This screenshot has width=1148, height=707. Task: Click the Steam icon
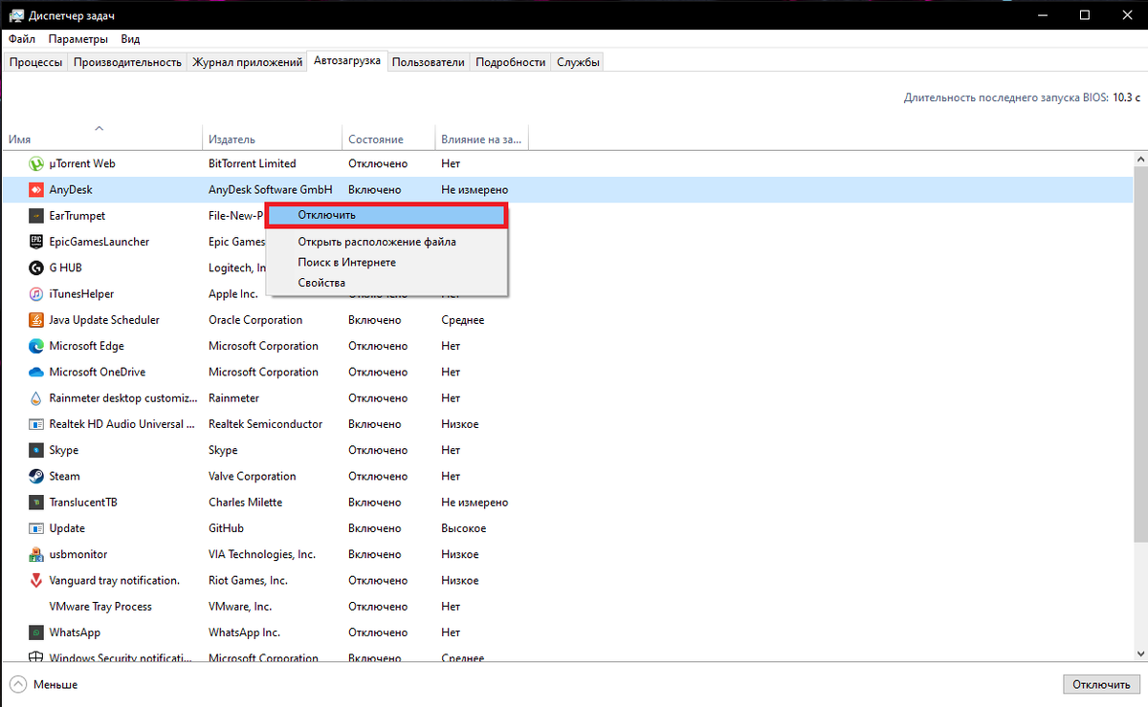click(36, 476)
